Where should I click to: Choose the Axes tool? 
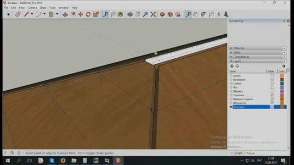pyautogui.click(x=219, y=14)
